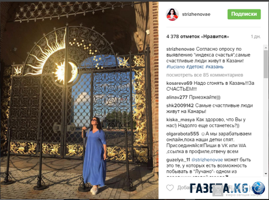This screenshot has height=200, width=269.
Task: Click scrollbar down arrow in comments
Action: click(266, 174)
